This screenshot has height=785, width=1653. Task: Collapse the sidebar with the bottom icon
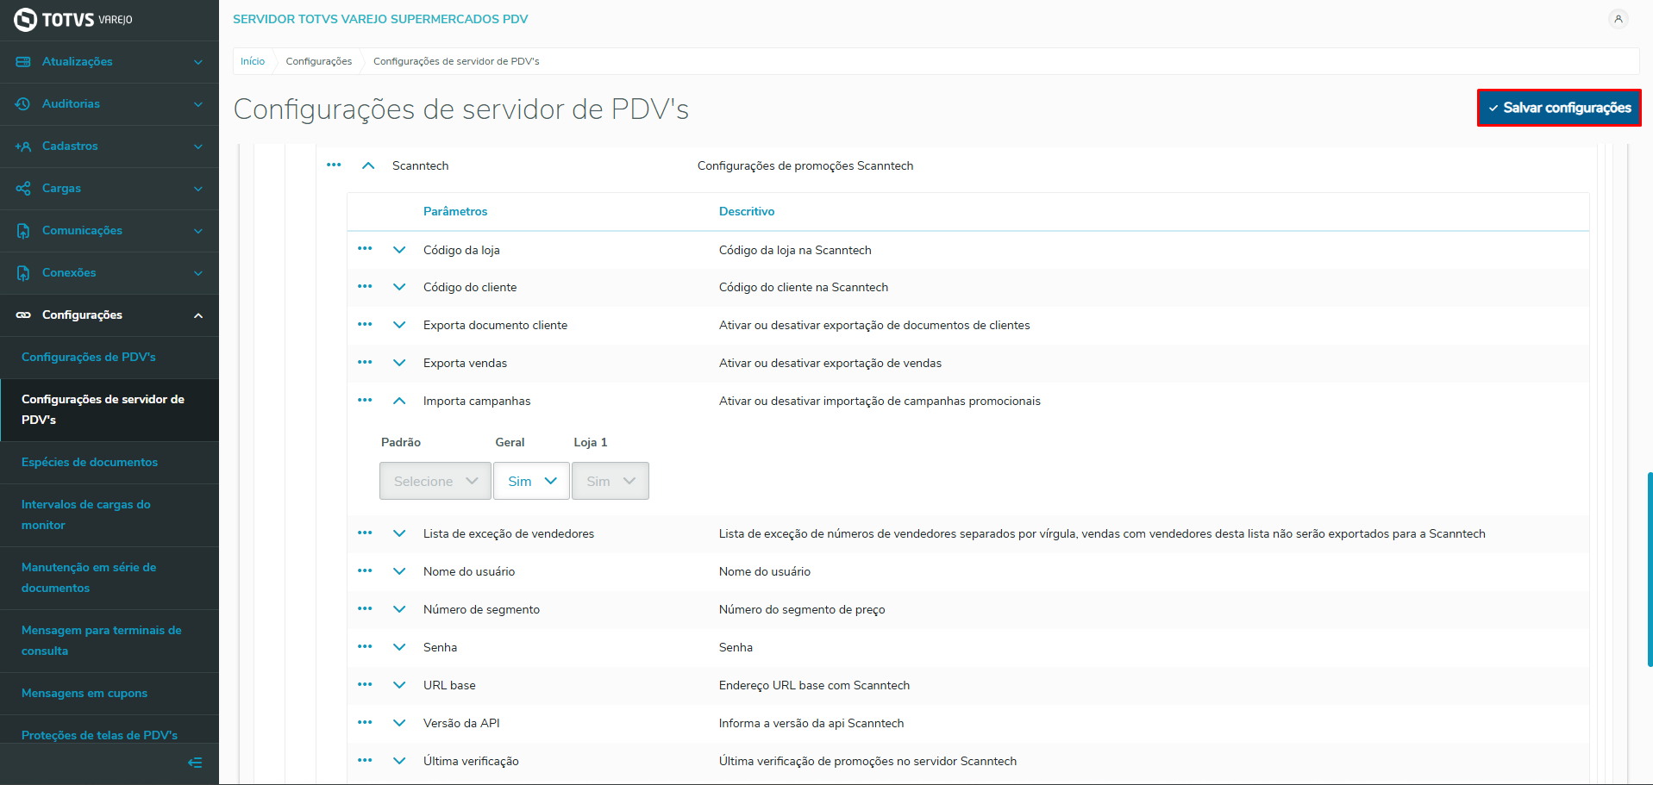coord(195,763)
